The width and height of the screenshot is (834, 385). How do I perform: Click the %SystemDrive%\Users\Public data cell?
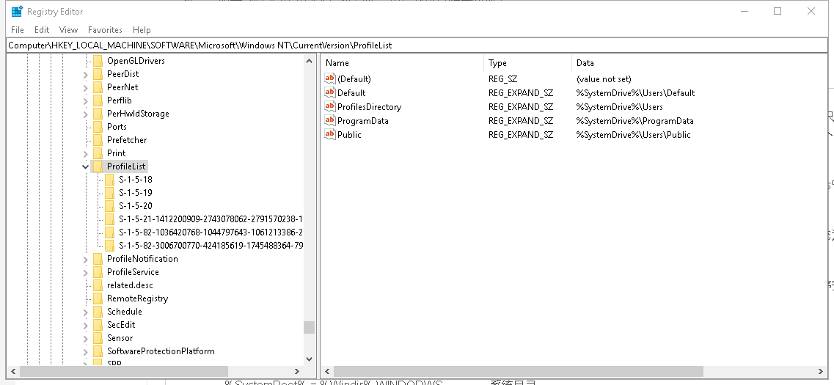pyautogui.click(x=634, y=134)
